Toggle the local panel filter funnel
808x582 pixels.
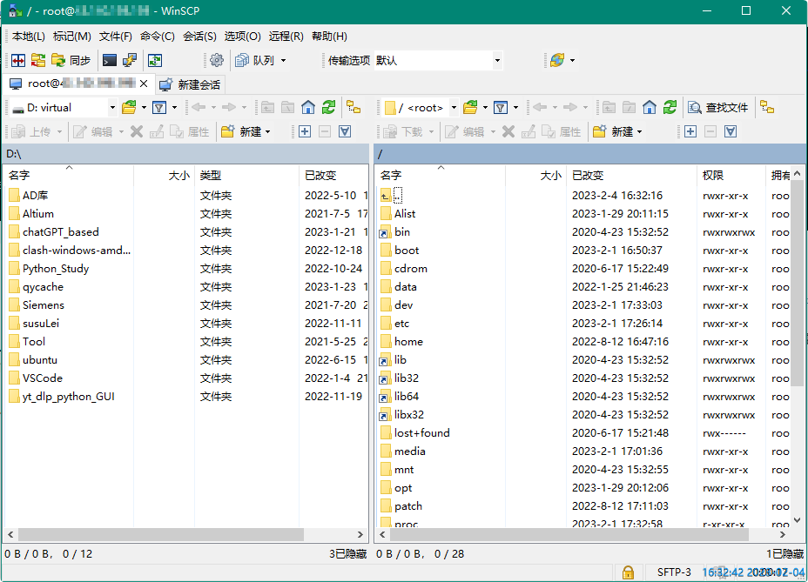(x=158, y=106)
